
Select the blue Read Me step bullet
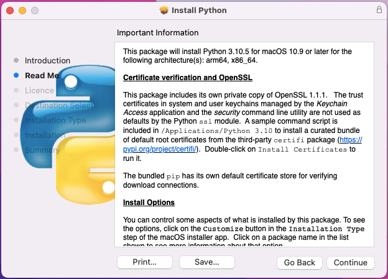pos(16,75)
